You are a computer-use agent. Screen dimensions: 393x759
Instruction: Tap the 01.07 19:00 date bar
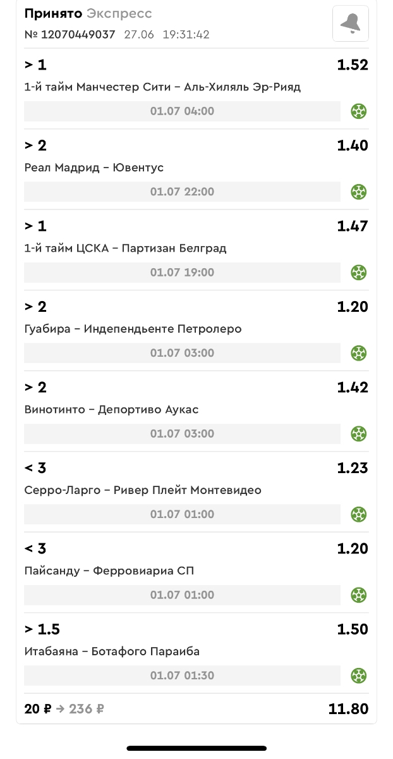coord(182,273)
